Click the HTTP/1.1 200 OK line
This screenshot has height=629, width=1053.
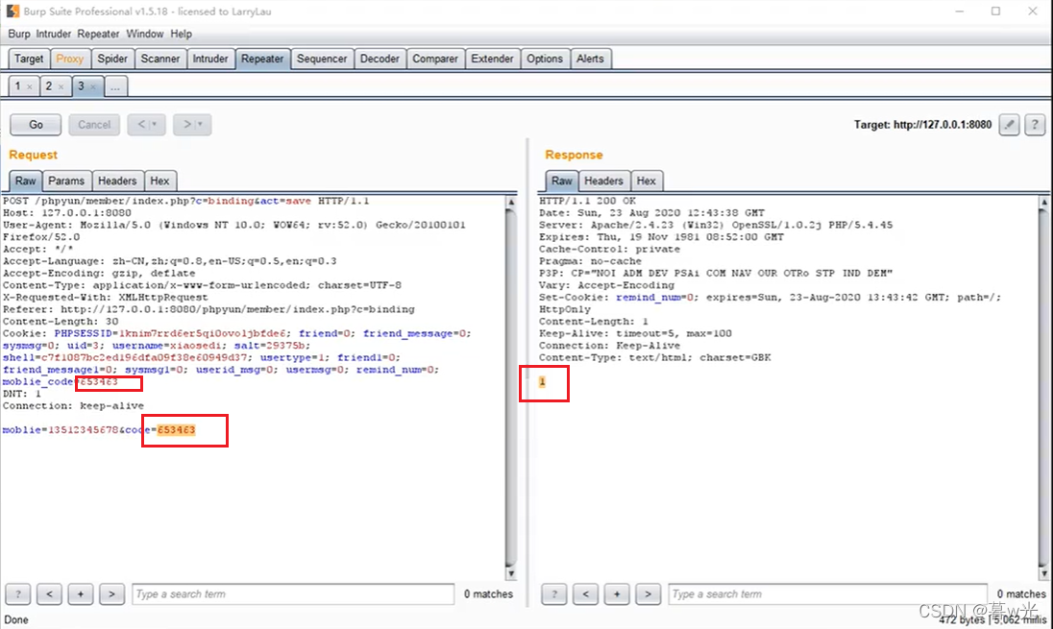tap(587, 201)
